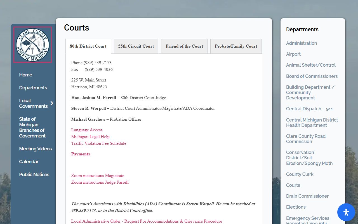Expand the Local Governments submenu arrow

coord(52,103)
